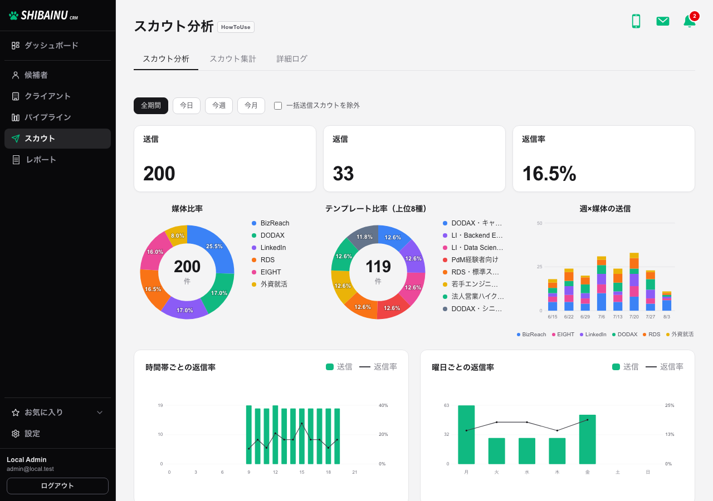713x501 pixels.
Task: Open ダッシュボード in sidebar menu
Action: coord(57,46)
